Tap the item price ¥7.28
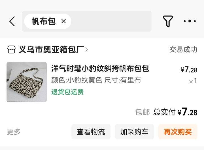204x150 pixels. (189, 69)
